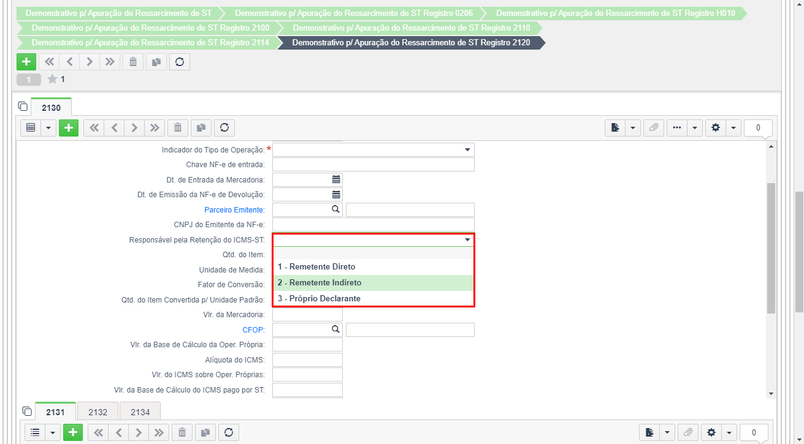The image size is (804, 444).
Task: Click the CNPJ do Emitente da NF-e field
Action: pyautogui.click(x=373, y=225)
